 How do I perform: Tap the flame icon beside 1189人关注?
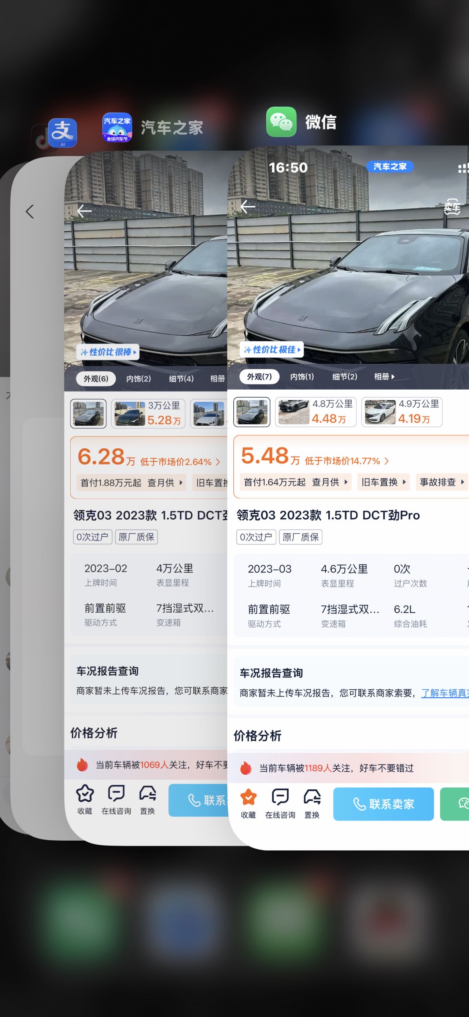246,768
